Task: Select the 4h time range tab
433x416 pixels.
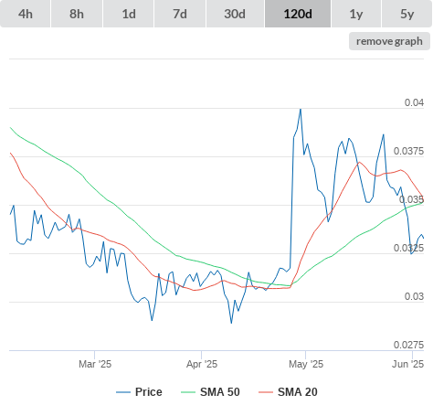Action: [x=26, y=14]
